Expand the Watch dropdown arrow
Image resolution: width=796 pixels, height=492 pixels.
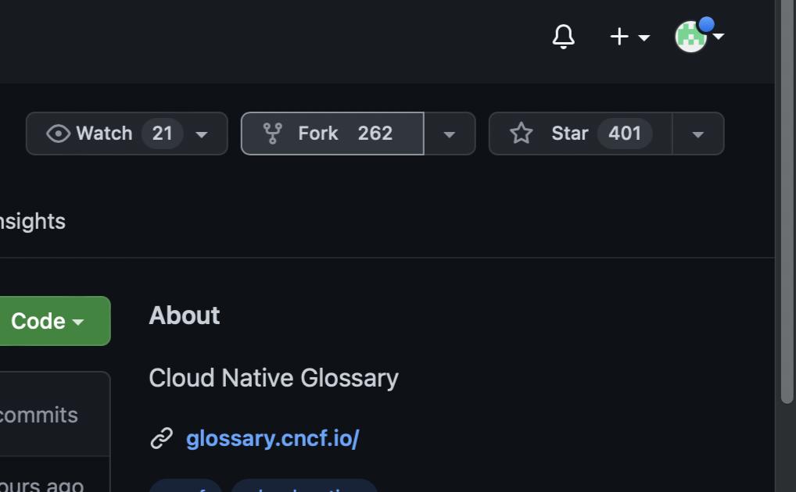coord(202,134)
